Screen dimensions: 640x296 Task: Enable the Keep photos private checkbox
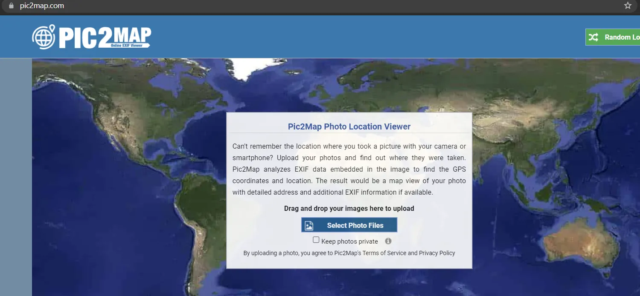316,240
